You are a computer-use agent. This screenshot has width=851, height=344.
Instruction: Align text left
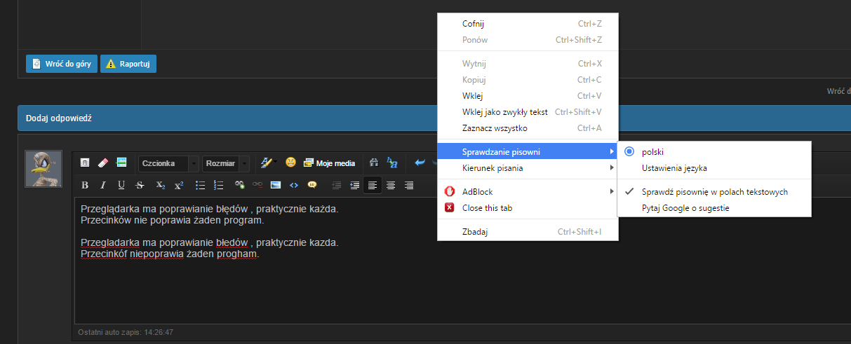pyautogui.click(x=373, y=185)
